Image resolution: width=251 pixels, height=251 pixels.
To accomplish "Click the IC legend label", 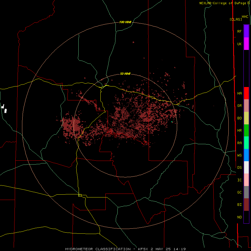I will (x=239, y=180).
